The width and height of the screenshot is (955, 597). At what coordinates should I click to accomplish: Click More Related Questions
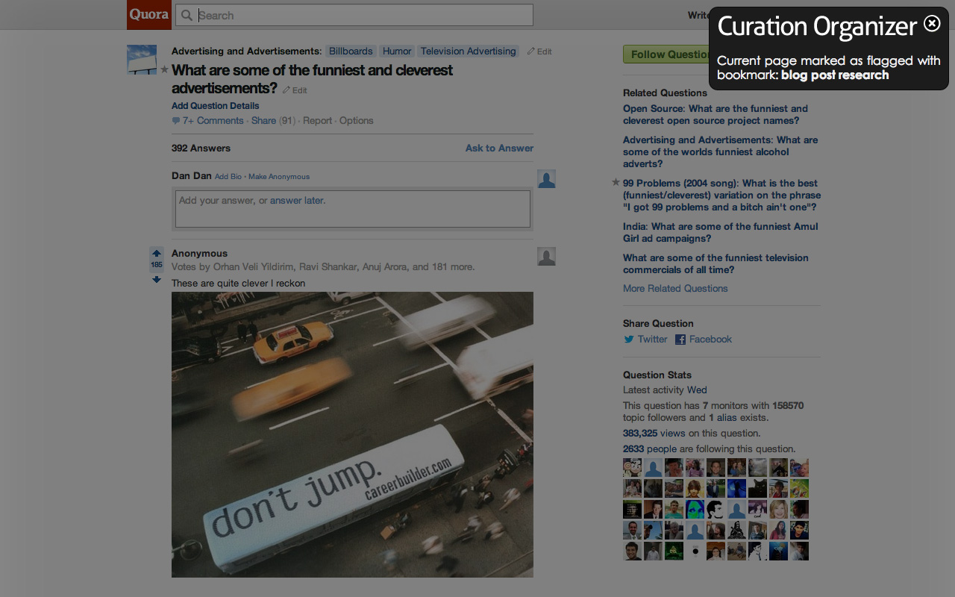675,288
